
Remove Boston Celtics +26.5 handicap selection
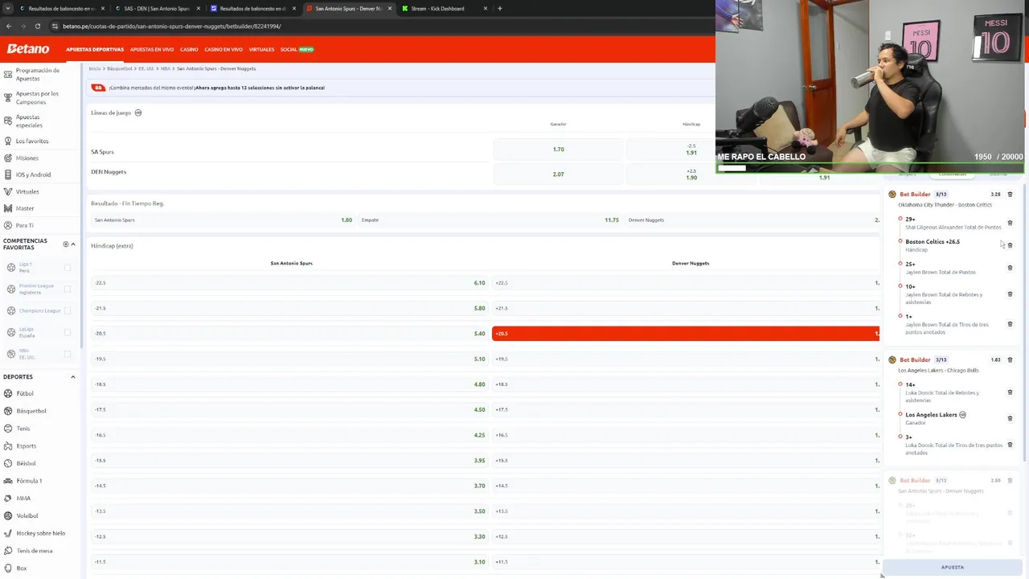[x=1011, y=245]
